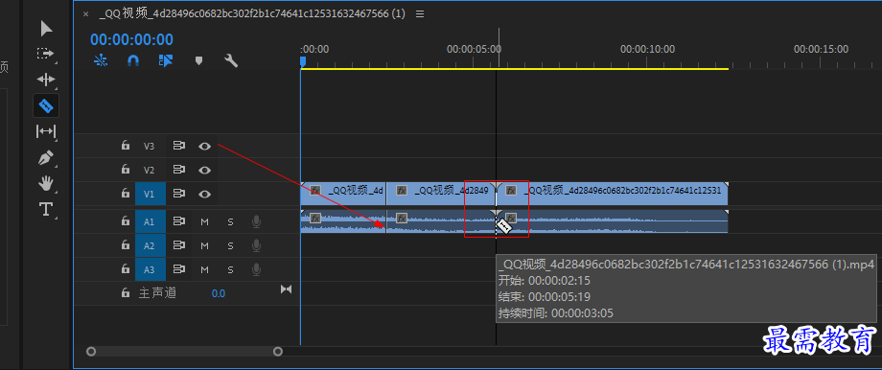Close the sequence tab
The width and height of the screenshot is (882, 370).
[85, 14]
